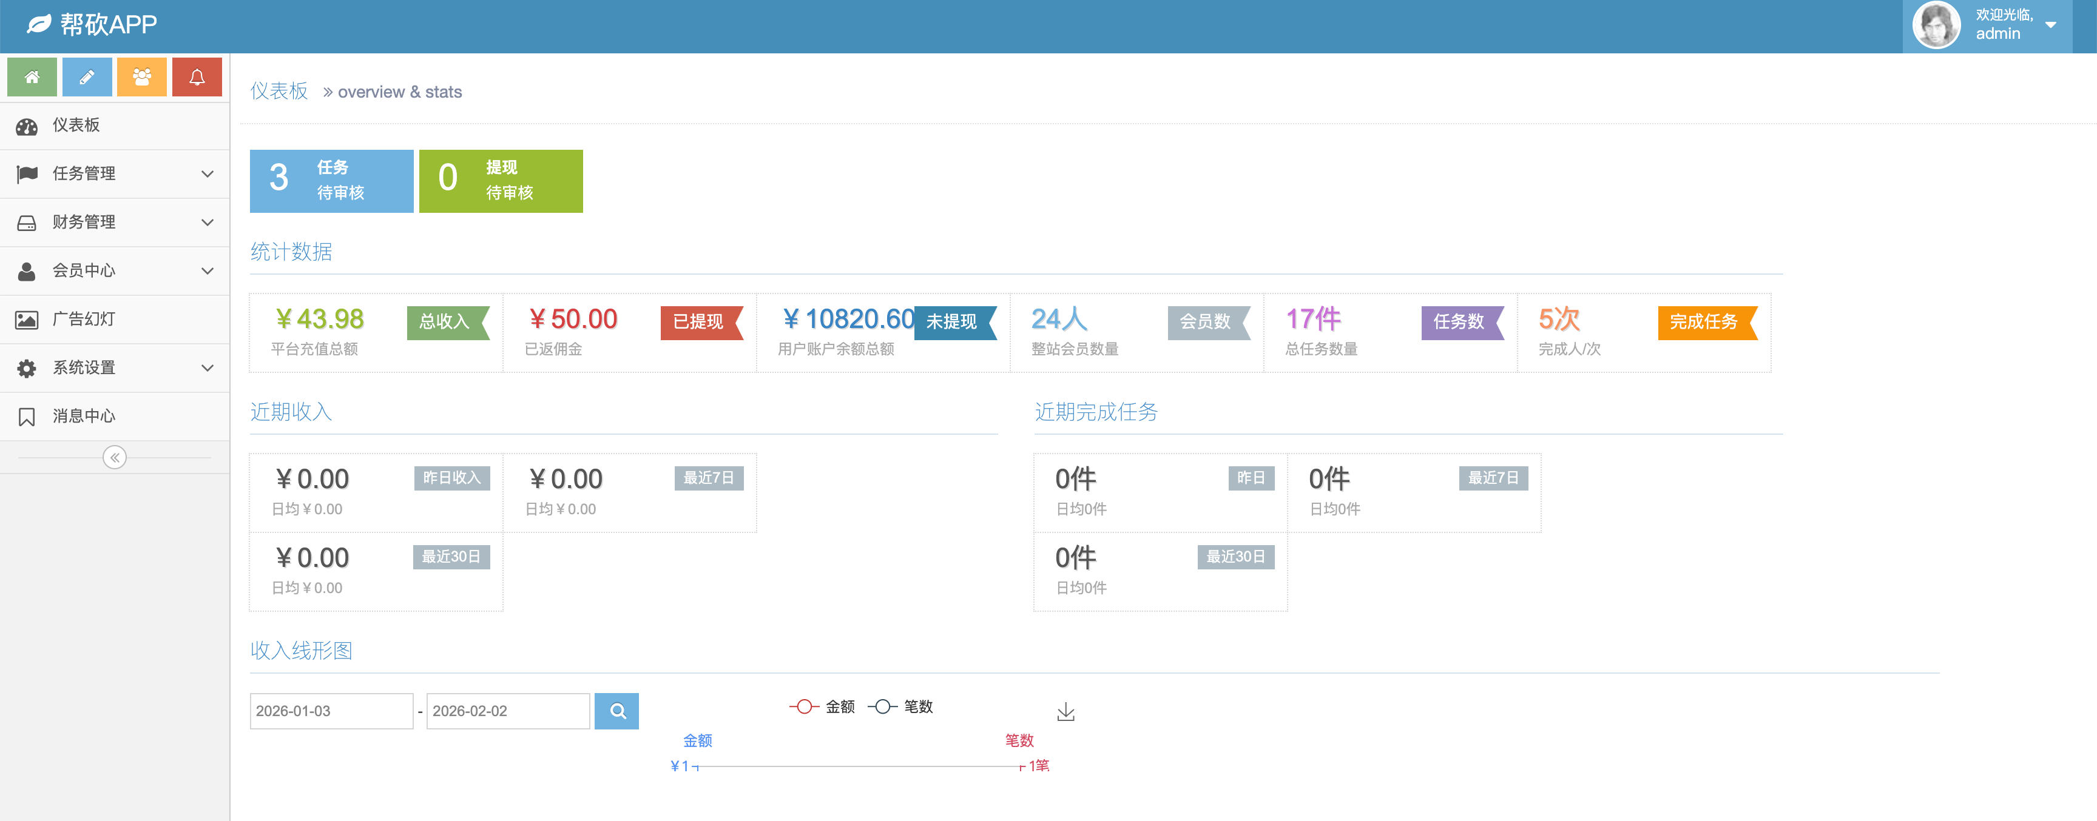Viewport: 2097px width, 821px height.
Task: Expand the 会员中心 menu chevron
Action: click(208, 271)
